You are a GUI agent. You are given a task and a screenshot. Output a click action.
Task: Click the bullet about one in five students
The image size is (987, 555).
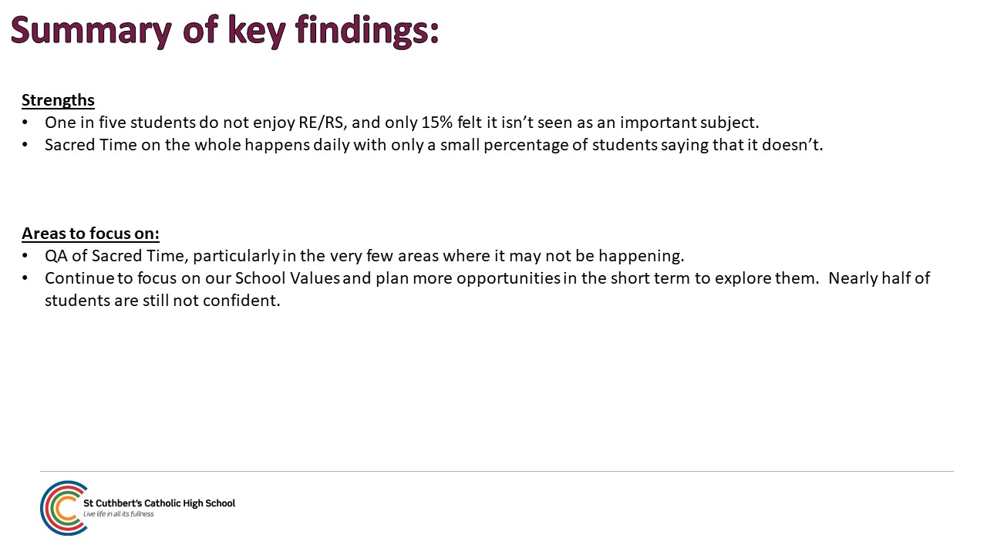402,123
